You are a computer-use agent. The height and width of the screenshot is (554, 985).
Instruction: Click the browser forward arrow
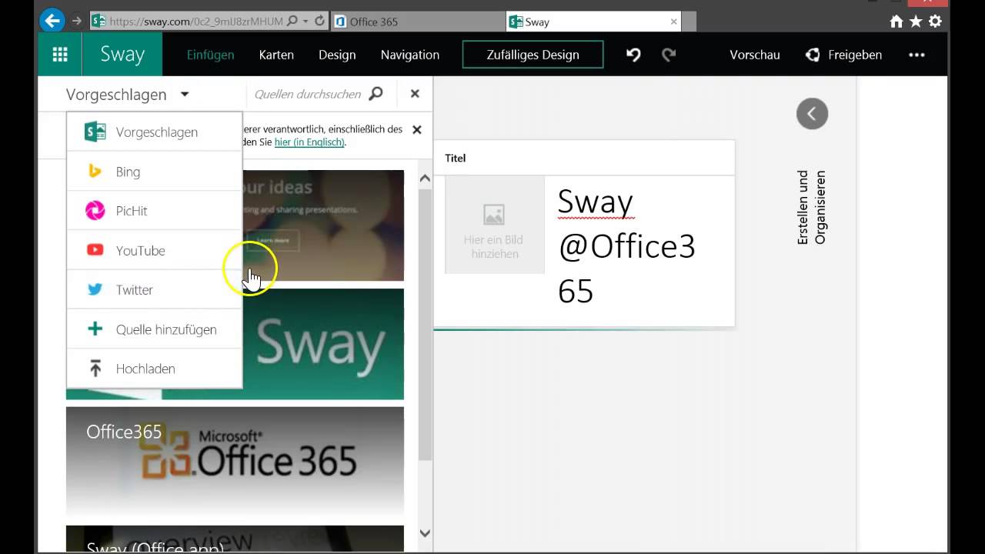pyautogui.click(x=76, y=21)
